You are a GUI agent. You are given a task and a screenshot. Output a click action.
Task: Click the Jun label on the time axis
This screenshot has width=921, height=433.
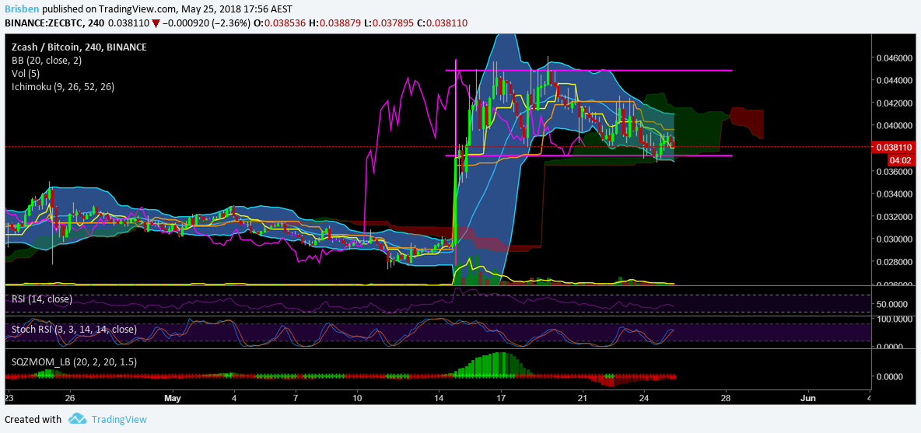coord(807,398)
